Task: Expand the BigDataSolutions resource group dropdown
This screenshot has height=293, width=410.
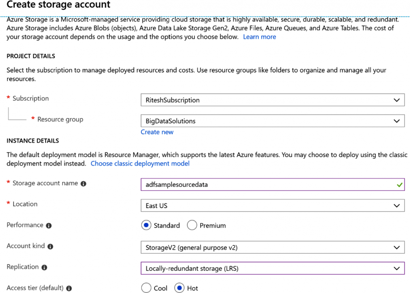Action: tap(272, 121)
